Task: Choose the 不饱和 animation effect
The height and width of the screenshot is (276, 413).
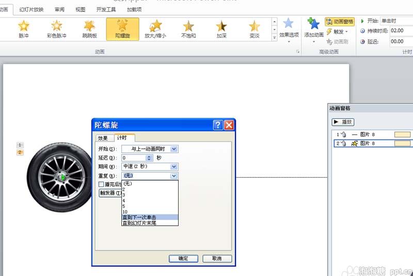Action: pyautogui.click(x=188, y=29)
